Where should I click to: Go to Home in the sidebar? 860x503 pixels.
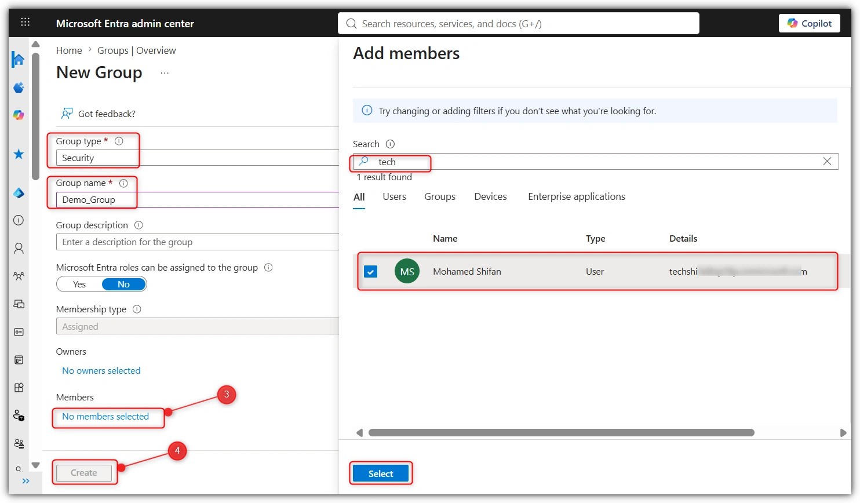pyautogui.click(x=19, y=59)
